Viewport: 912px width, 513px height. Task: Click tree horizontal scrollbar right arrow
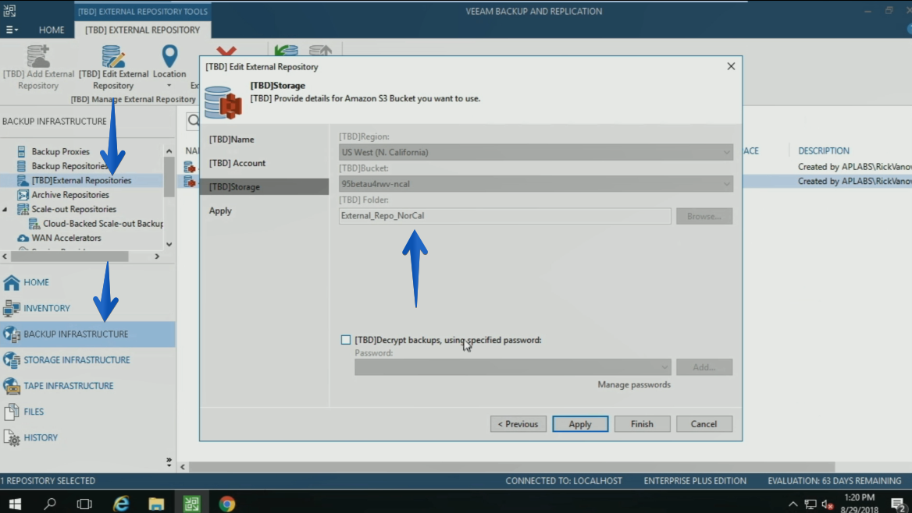(157, 256)
